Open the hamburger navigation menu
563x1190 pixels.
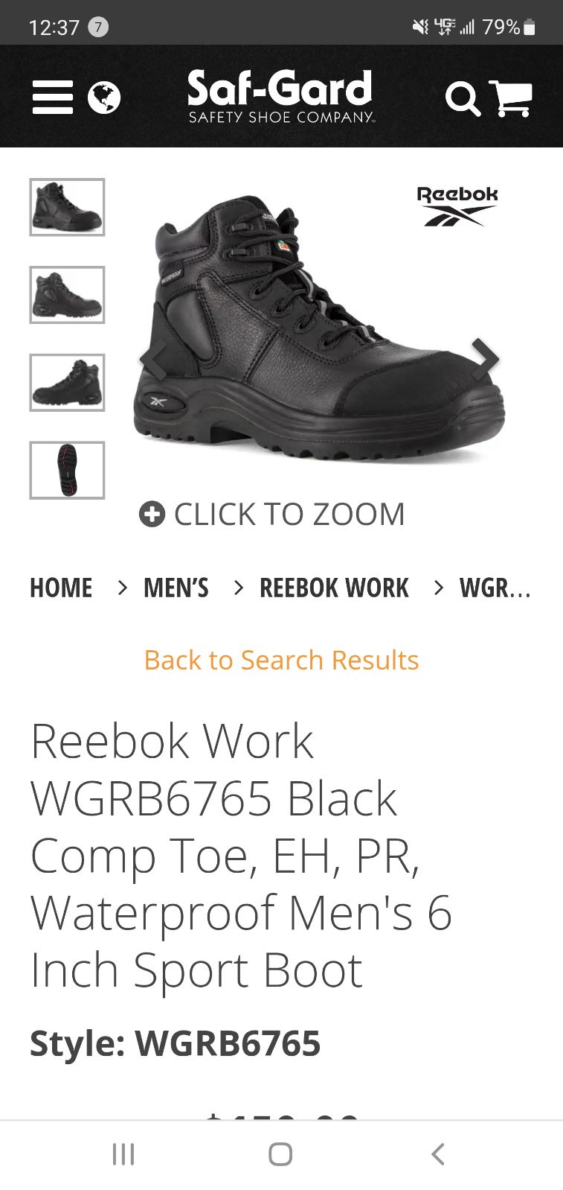[53, 98]
